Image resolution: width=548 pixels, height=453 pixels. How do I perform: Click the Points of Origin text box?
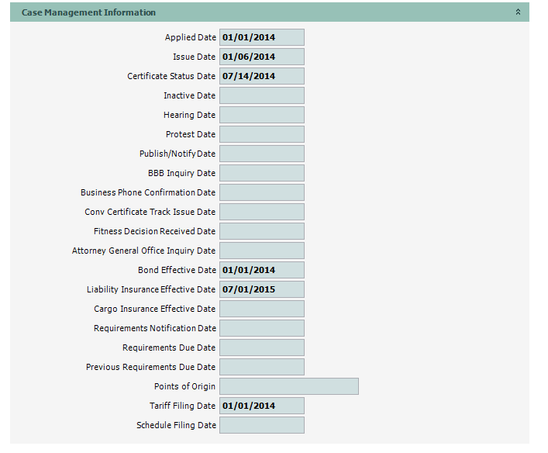coord(288,386)
